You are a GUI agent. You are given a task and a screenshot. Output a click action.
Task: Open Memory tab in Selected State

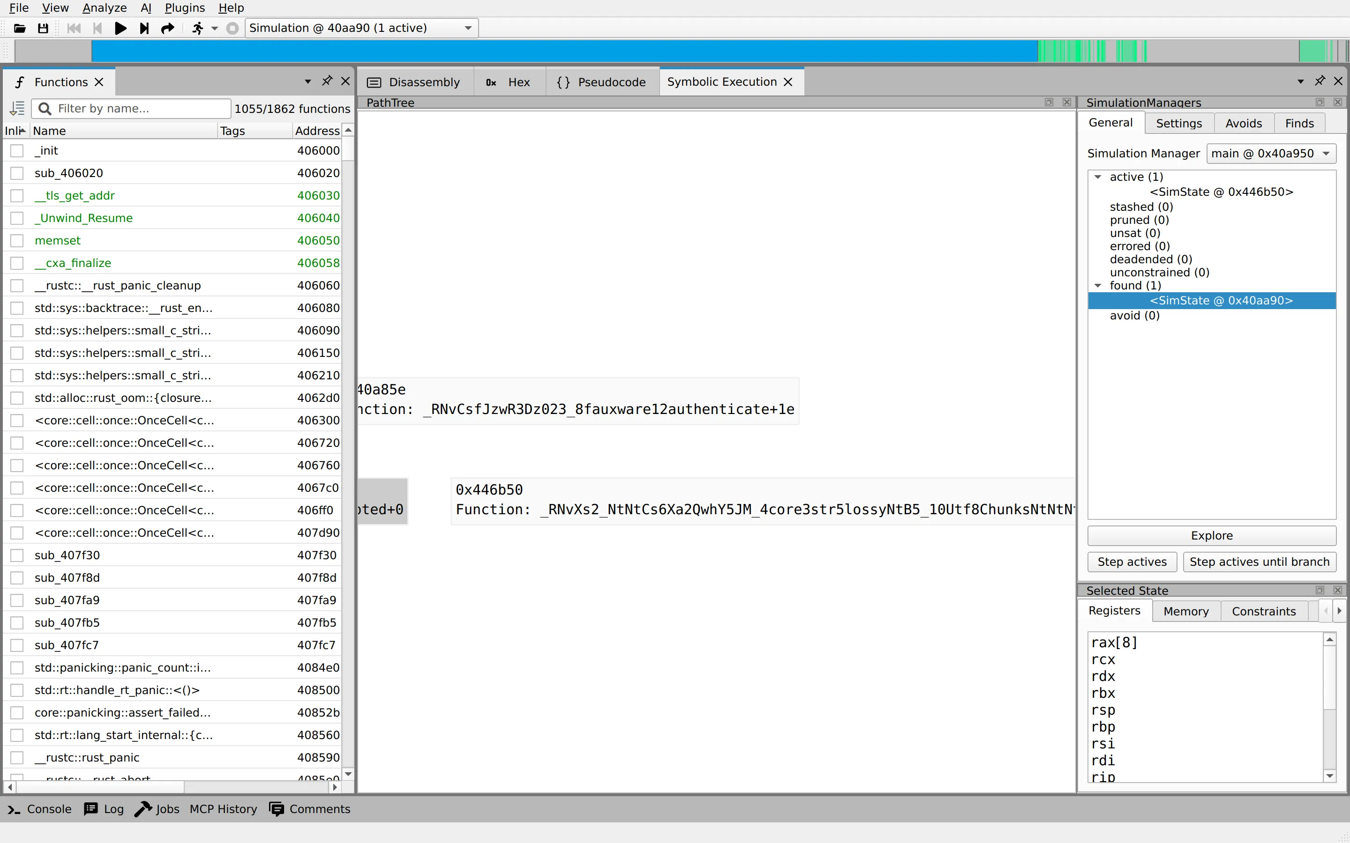click(x=1186, y=612)
